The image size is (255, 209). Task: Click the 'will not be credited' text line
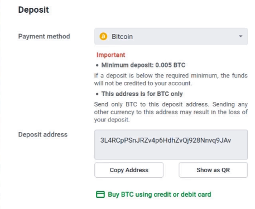point(143,83)
